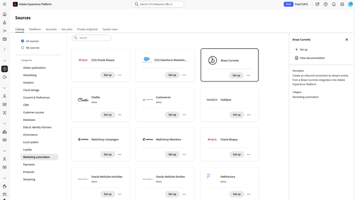Open more options on Mailchimp Campaigns card
This screenshot has height=200, width=355.
[x=120, y=155]
